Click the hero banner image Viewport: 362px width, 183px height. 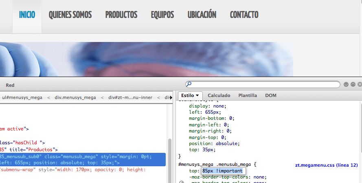click(x=147, y=59)
